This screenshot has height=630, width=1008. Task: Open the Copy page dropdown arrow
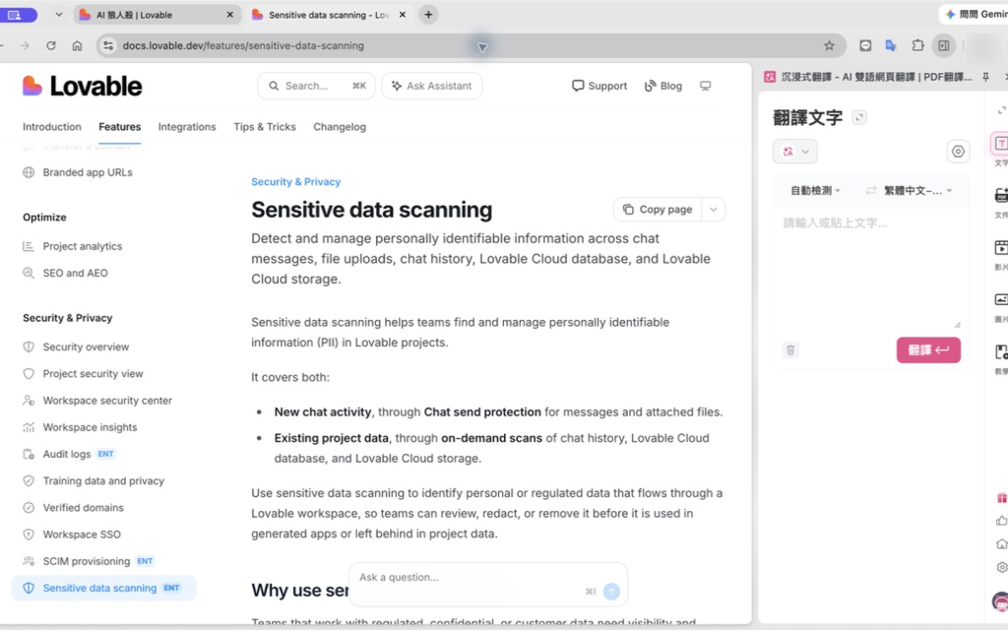(713, 210)
